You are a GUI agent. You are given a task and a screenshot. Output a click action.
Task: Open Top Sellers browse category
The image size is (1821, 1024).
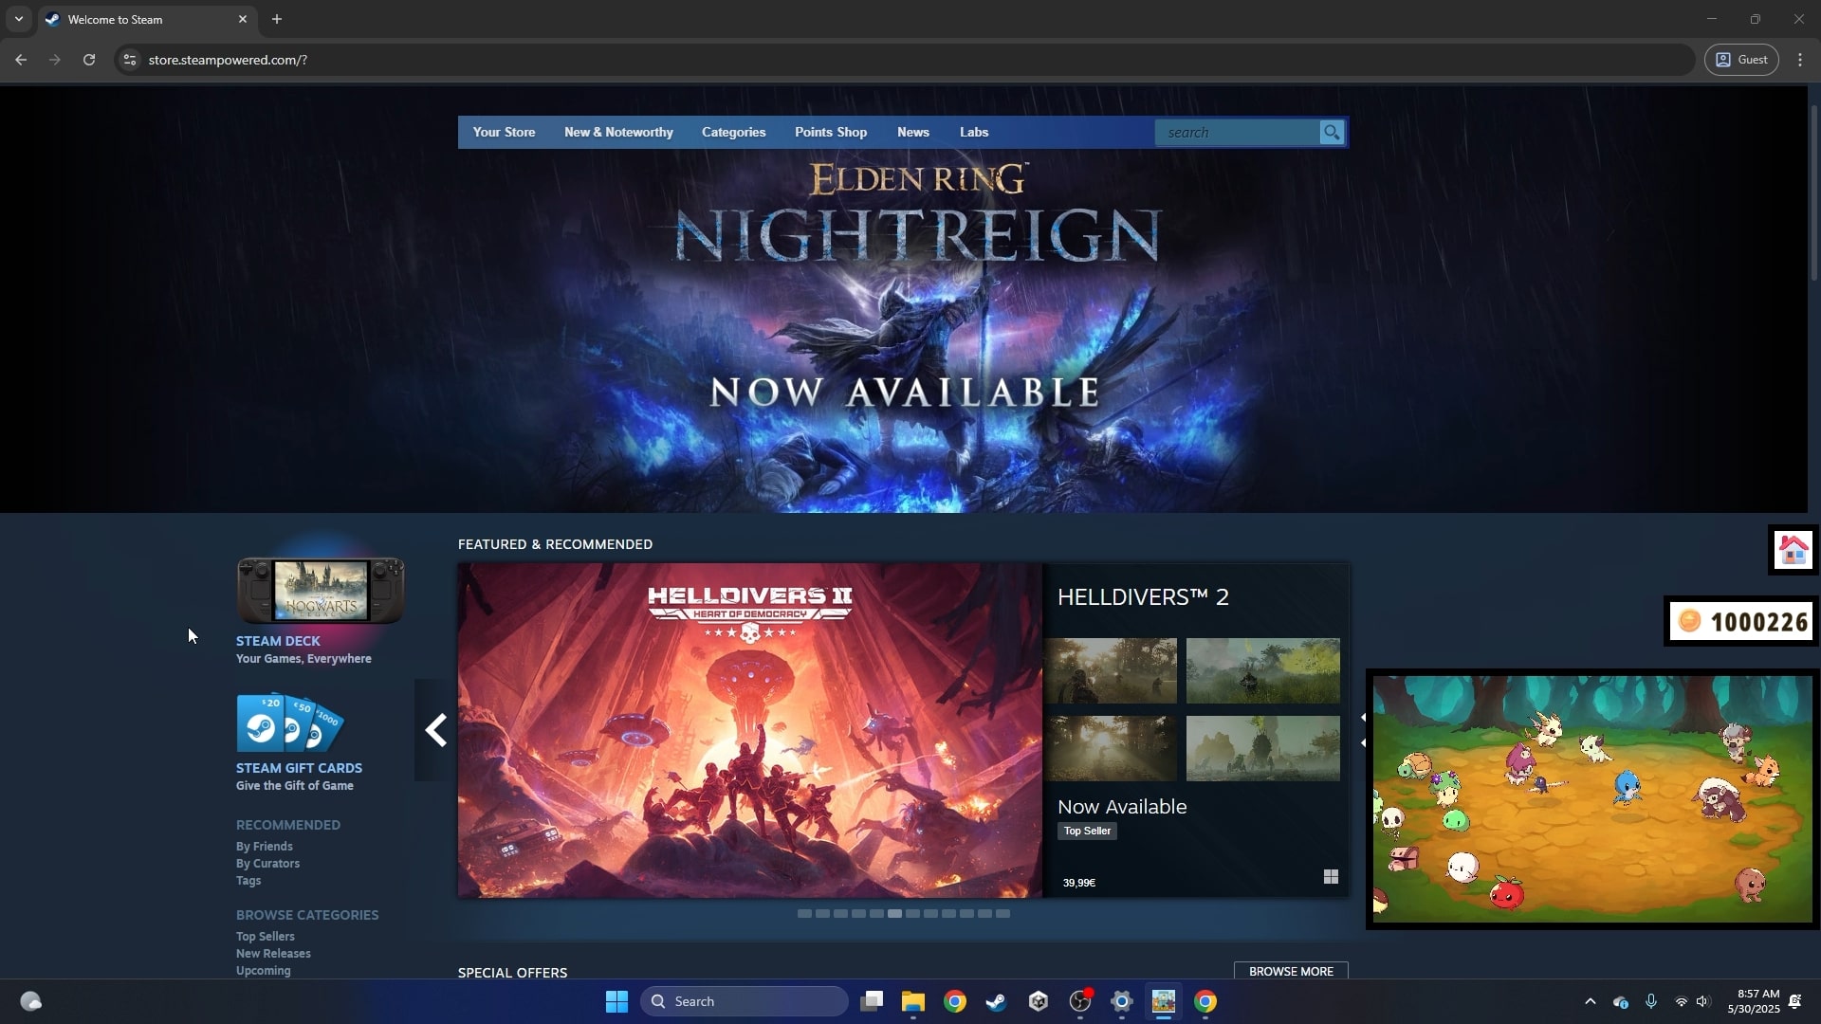coord(266,937)
